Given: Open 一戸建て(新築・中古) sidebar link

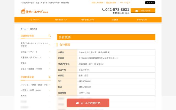Looking at the screenshot, I should click(31, 90).
